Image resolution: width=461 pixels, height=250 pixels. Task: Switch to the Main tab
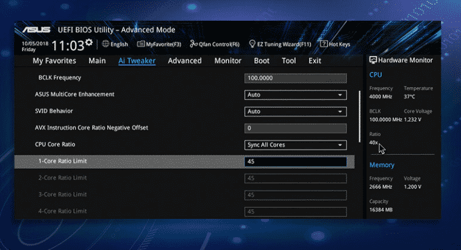point(97,60)
